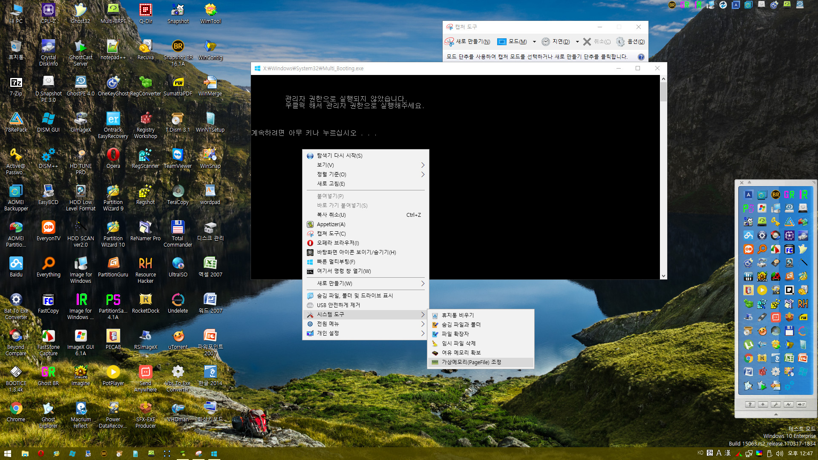Click the volume icon in system tray
This screenshot has width=818, height=460.
click(x=779, y=454)
